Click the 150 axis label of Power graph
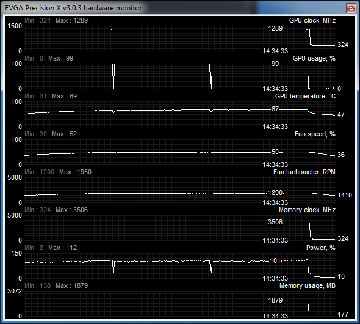This screenshot has width=360, height=324. 16,254
